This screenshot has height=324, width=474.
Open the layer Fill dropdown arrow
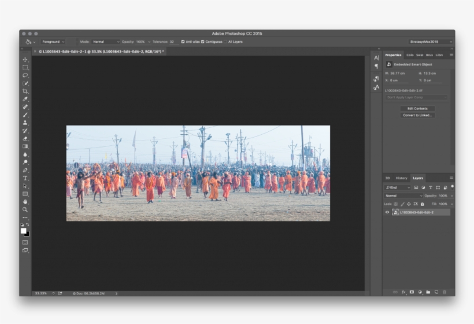[x=452, y=204]
